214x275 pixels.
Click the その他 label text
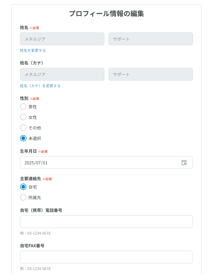35,128
